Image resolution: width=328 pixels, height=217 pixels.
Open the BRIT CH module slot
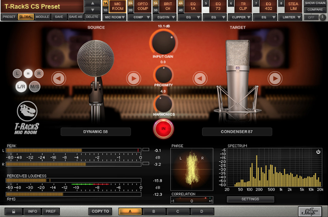(x=168, y=6)
